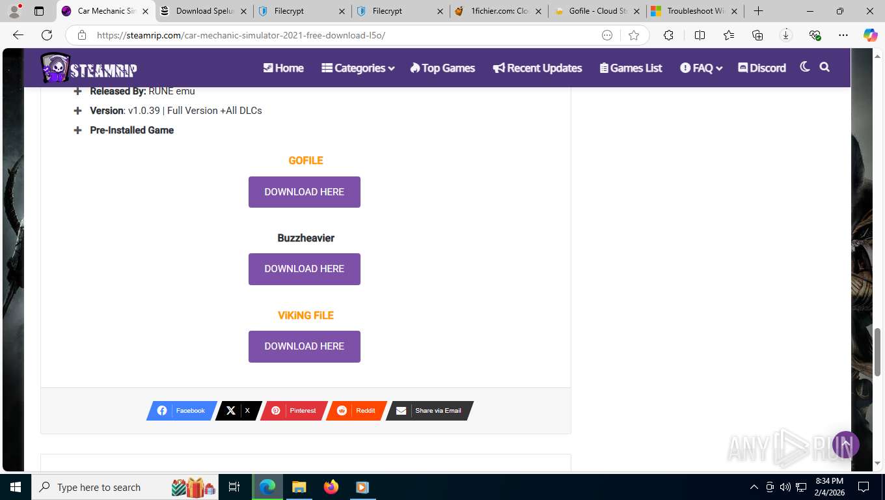Open a new browser tab

tap(758, 11)
